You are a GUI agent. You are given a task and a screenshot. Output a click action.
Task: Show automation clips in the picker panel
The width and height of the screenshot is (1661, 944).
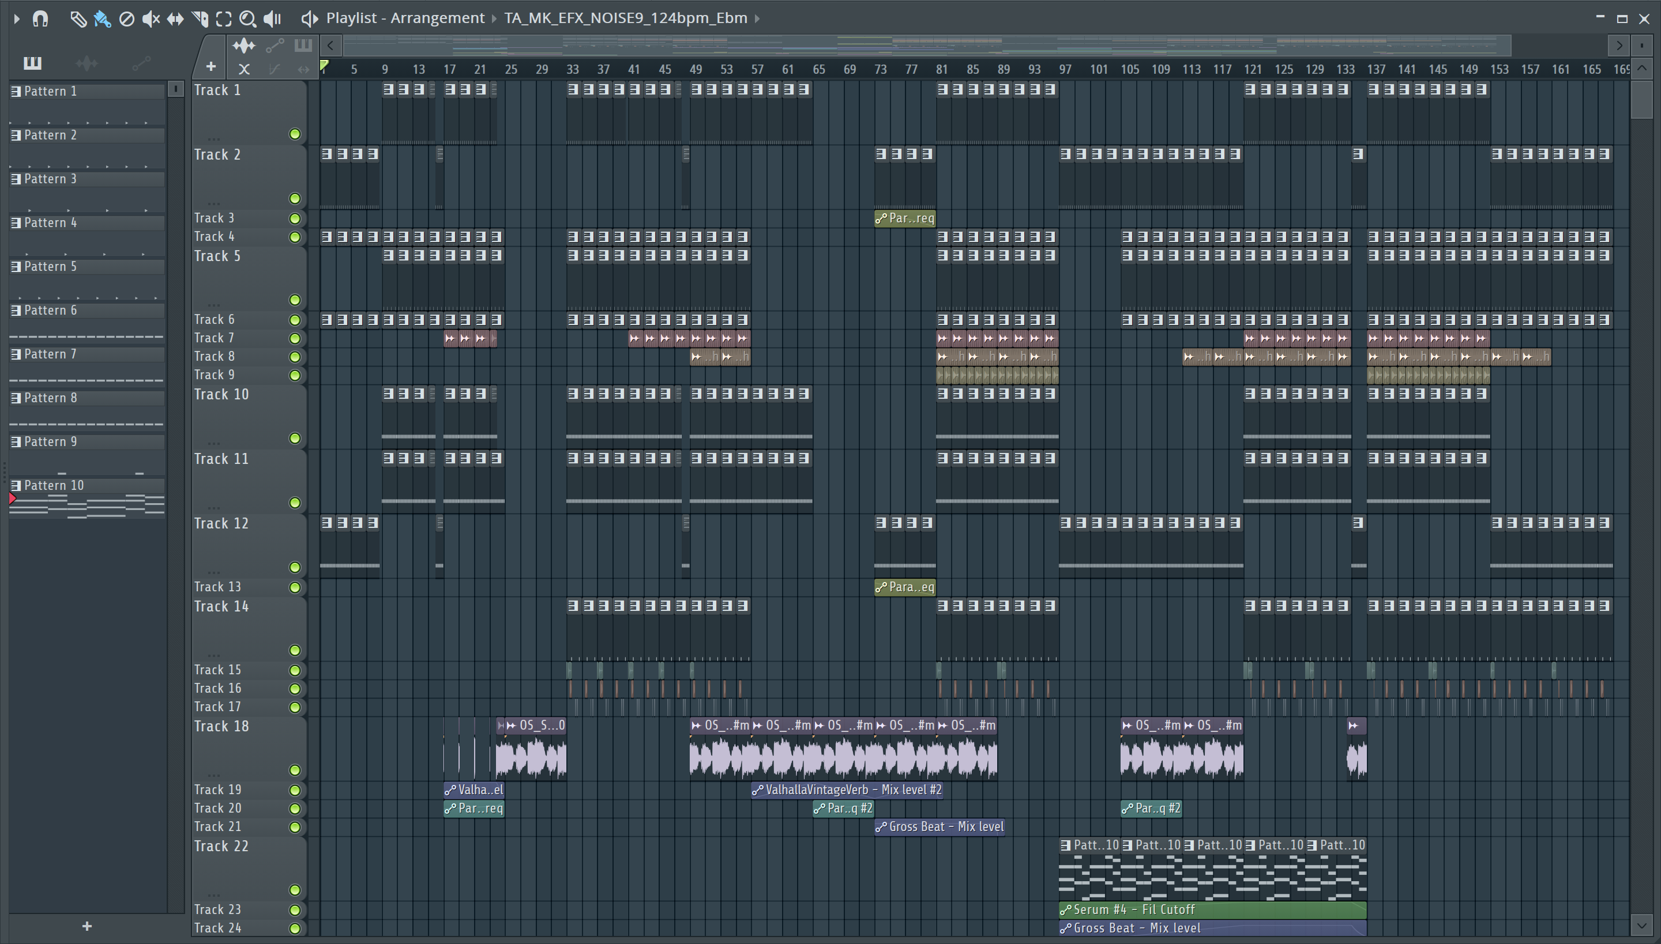(141, 63)
